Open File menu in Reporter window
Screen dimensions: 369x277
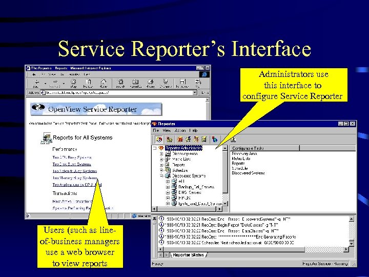156,130
